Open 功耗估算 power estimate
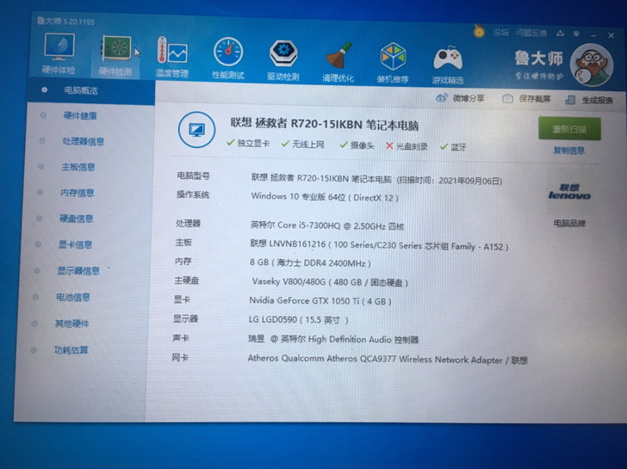Image resolution: width=627 pixels, height=469 pixels. click(71, 350)
